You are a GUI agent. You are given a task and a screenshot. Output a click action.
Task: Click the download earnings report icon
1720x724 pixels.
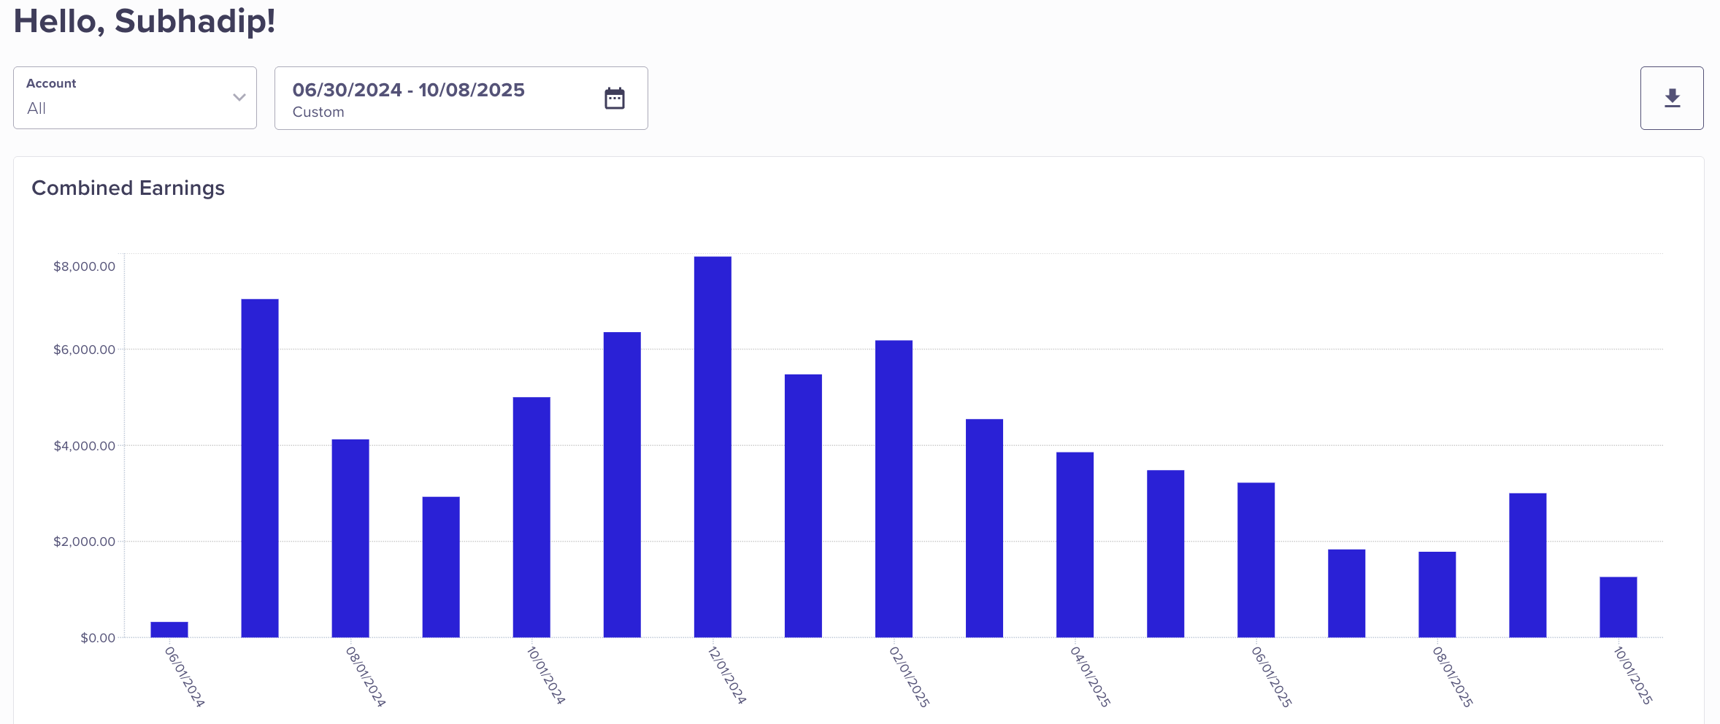pos(1672,98)
